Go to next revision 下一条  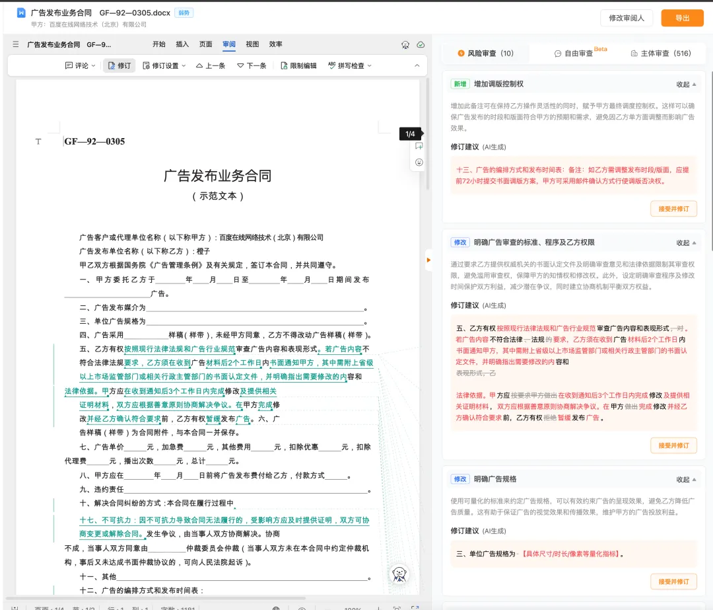click(252, 65)
